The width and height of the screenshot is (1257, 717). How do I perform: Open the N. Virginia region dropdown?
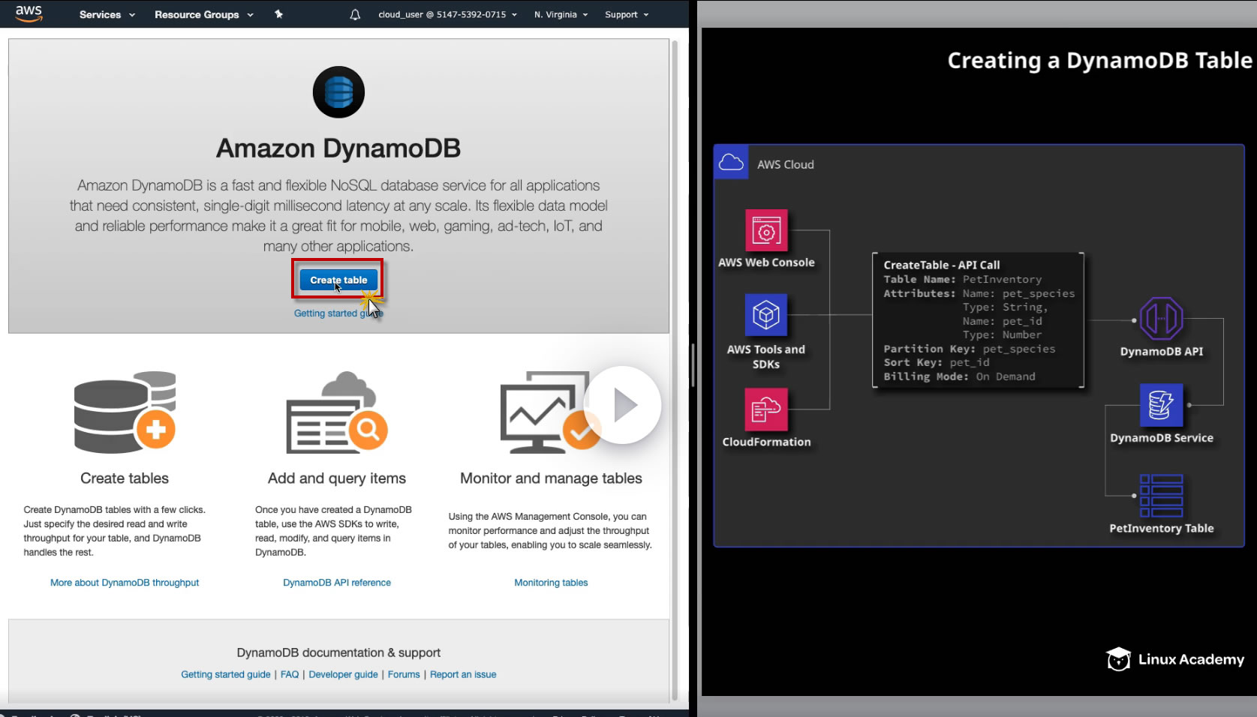tap(561, 14)
